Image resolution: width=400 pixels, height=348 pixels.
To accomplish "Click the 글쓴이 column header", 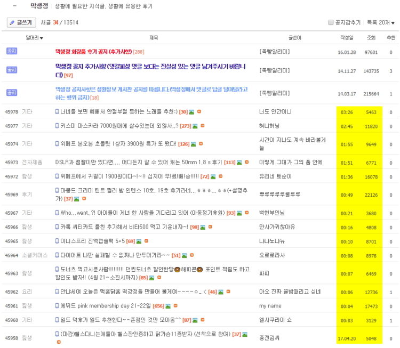I will 294,38.
